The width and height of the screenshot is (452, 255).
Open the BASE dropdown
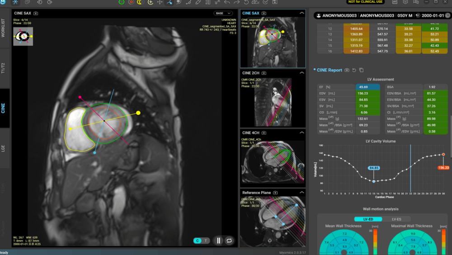(x=223, y=13)
